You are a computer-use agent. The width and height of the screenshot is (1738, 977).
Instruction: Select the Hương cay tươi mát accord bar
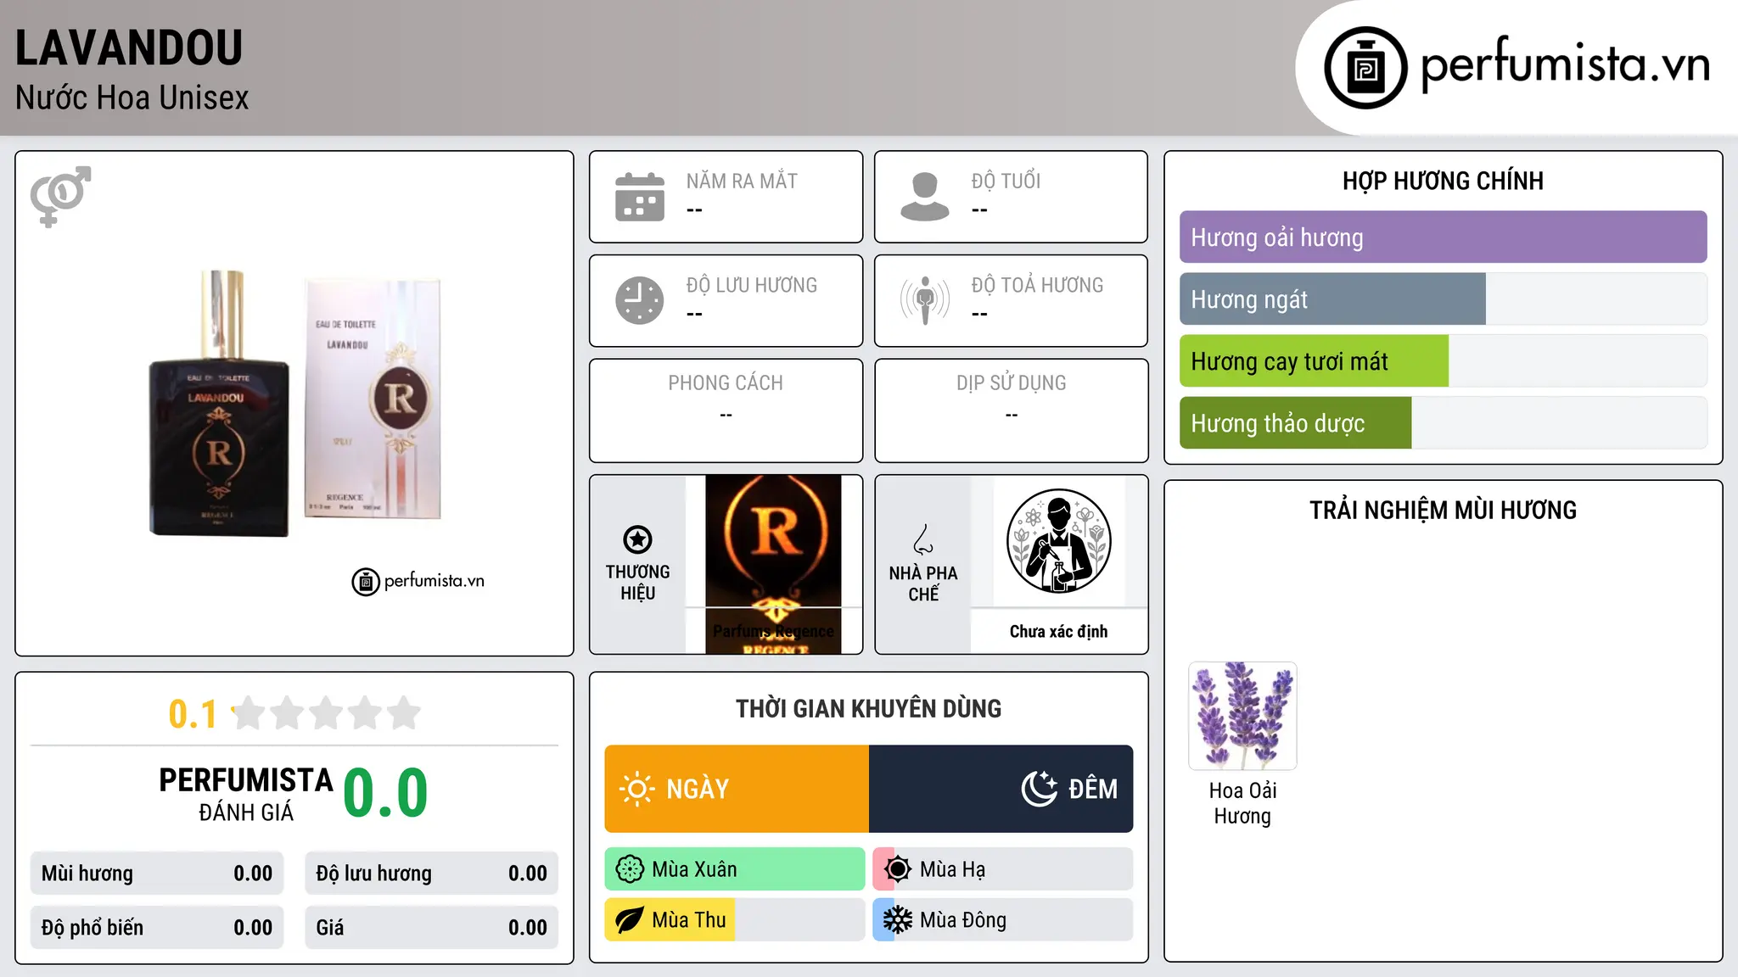pyautogui.click(x=1443, y=361)
